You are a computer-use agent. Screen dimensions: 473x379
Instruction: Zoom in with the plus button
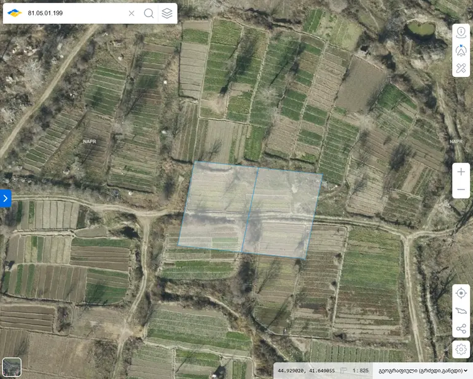coord(461,172)
